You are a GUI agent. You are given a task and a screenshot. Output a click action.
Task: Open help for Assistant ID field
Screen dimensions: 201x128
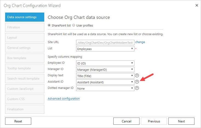click(137, 82)
